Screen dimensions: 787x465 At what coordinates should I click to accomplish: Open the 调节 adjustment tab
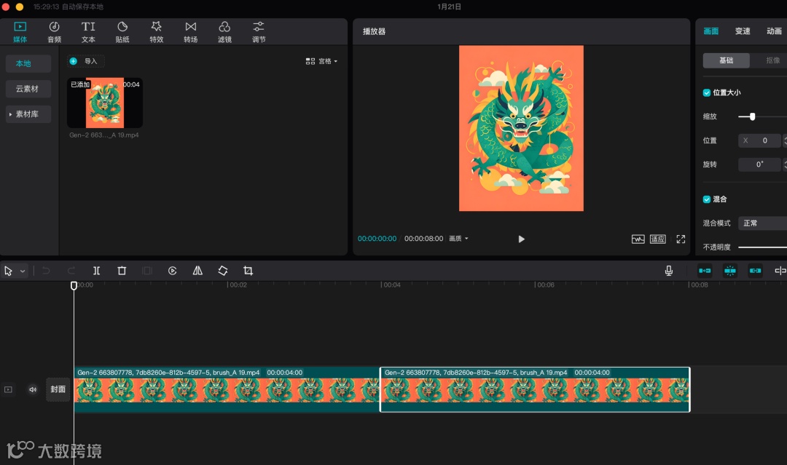pos(259,32)
